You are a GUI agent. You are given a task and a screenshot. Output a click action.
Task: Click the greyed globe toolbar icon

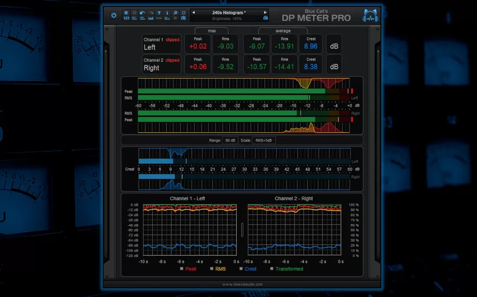pyautogui.click(x=175, y=18)
